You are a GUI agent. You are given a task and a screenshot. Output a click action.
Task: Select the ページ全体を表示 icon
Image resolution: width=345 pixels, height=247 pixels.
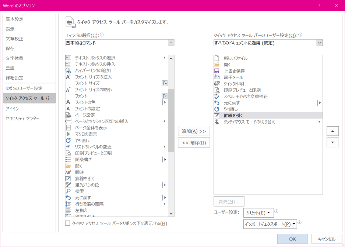point(68,128)
